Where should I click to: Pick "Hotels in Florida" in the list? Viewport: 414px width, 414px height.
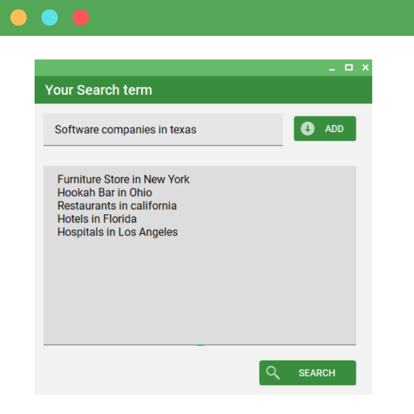pyautogui.click(x=97, y=219)
